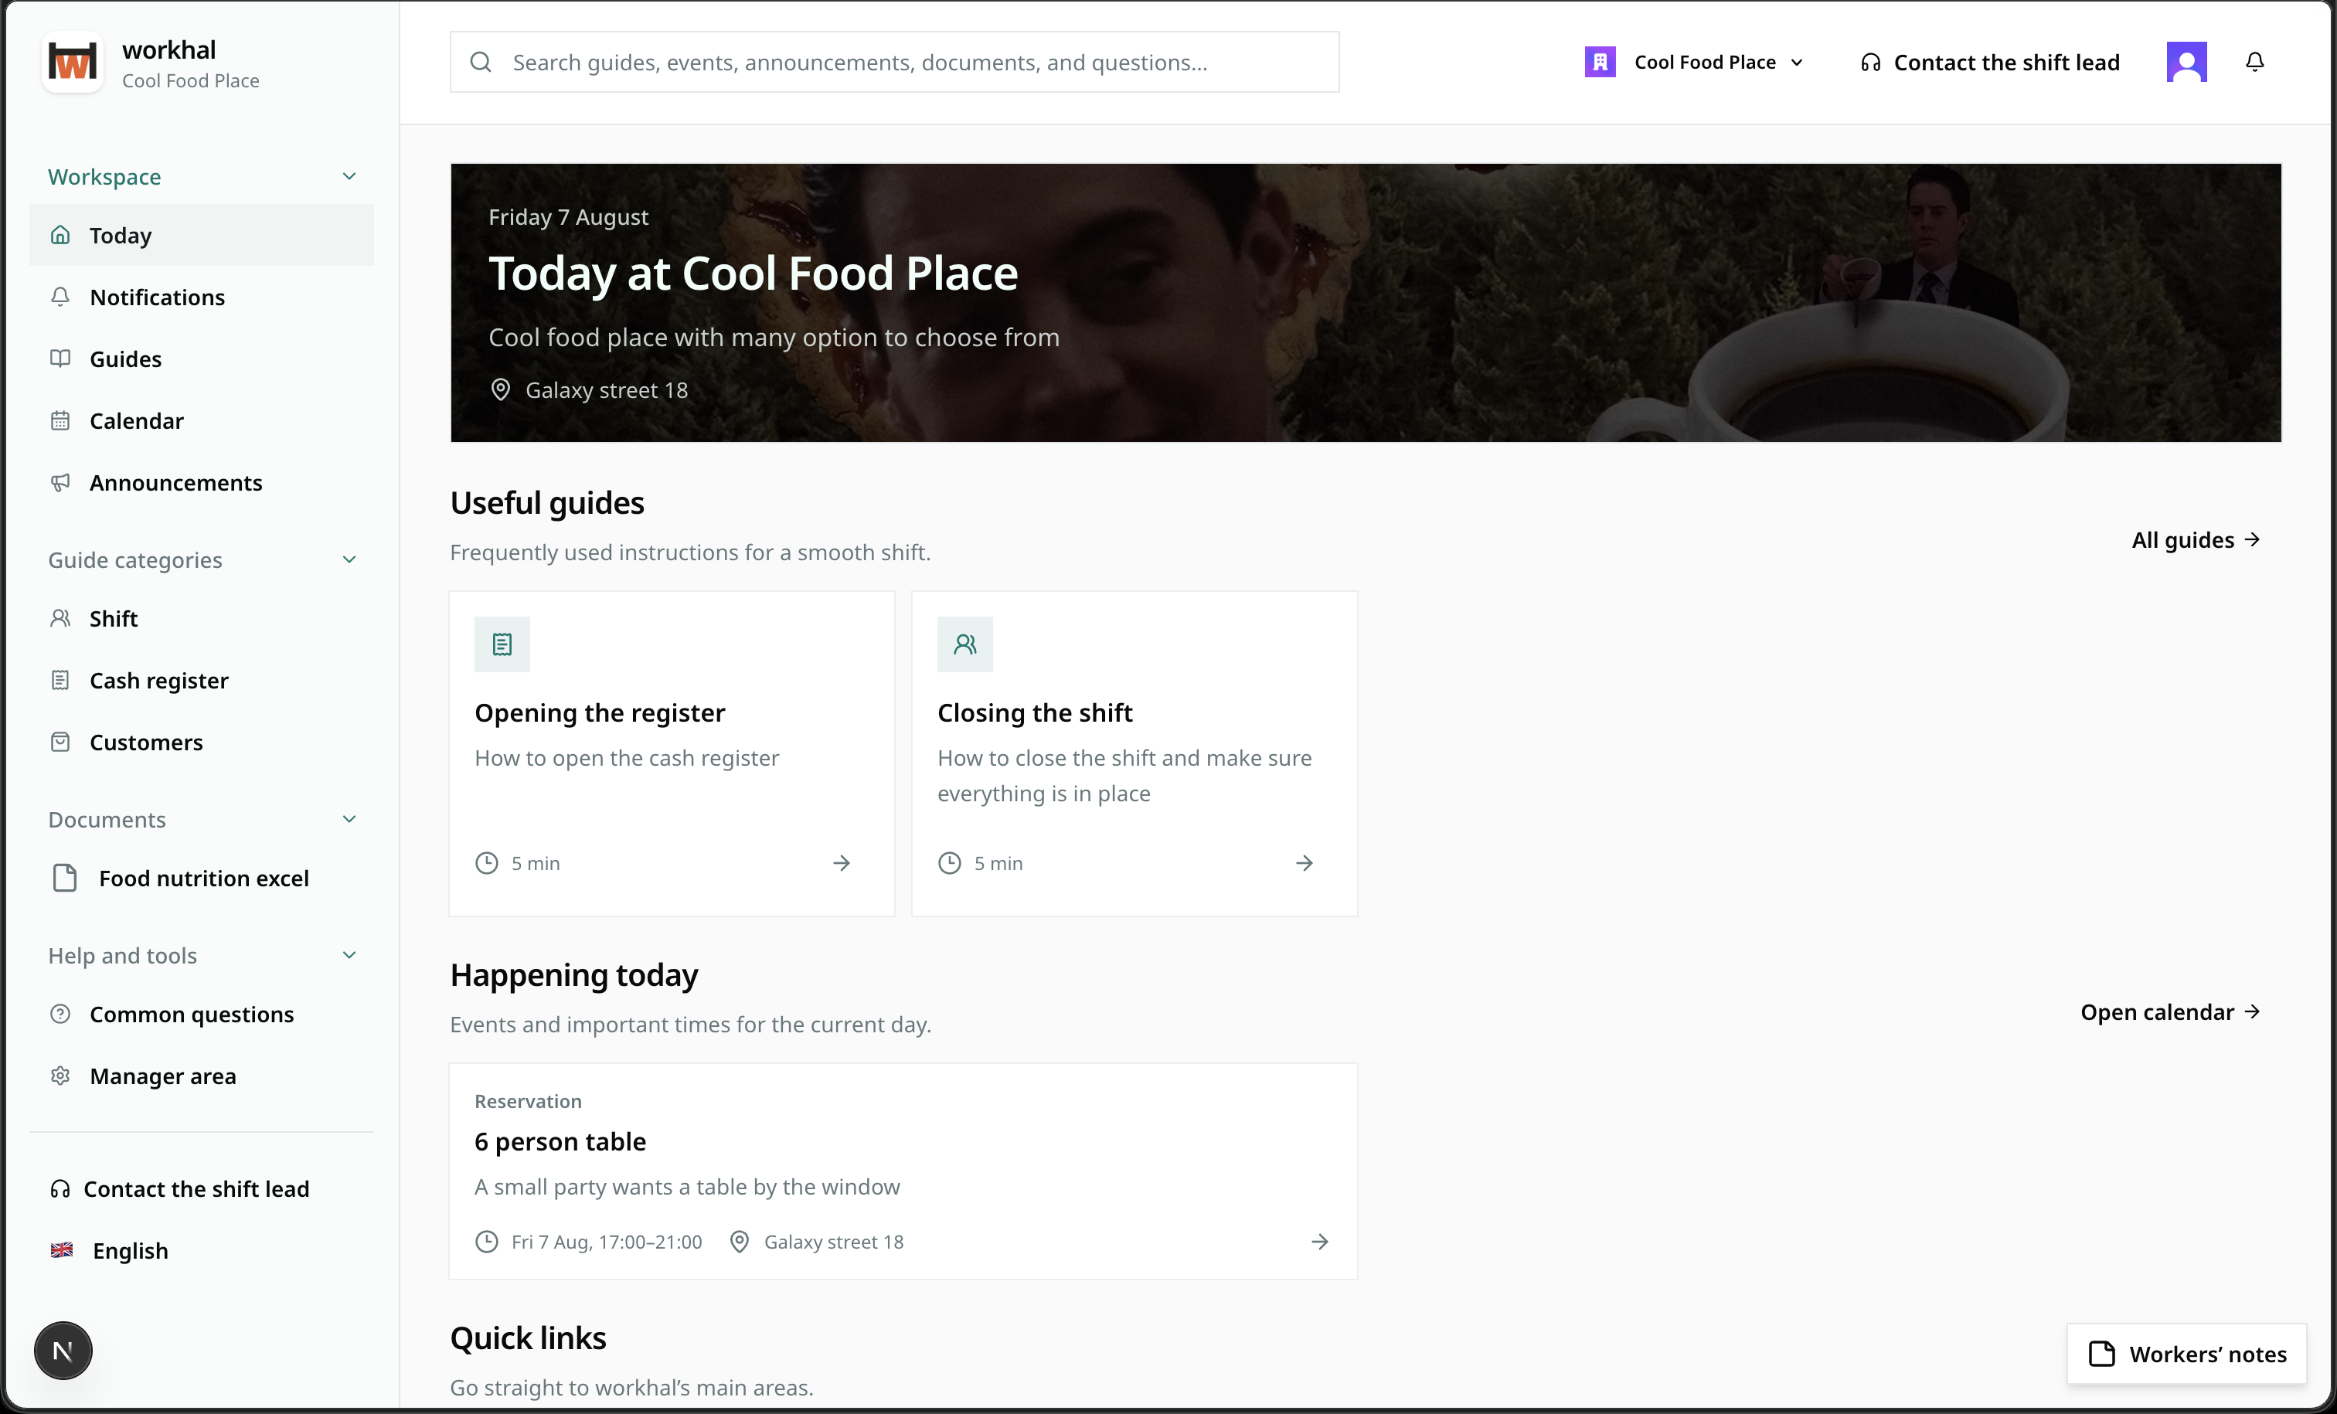
Task: Focus the search guides input field
Action: pos(893,62)
